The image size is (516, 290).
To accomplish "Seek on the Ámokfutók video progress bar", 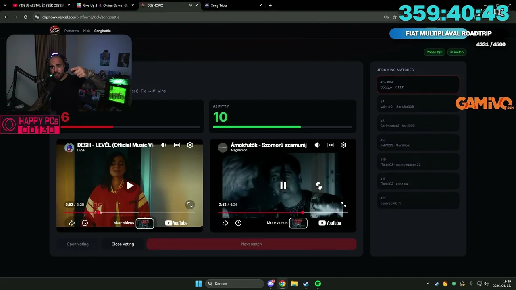I will [283, 213].
